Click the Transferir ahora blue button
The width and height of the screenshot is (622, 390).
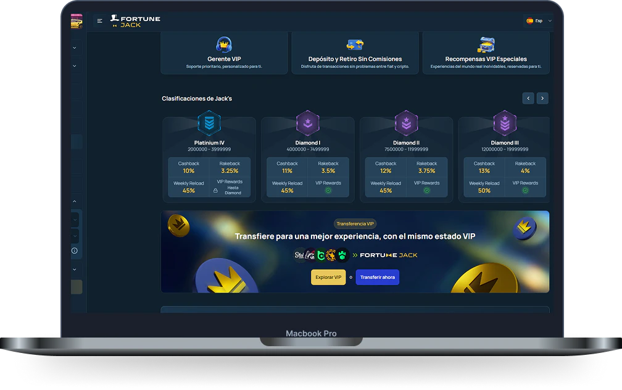pos(377,277)
